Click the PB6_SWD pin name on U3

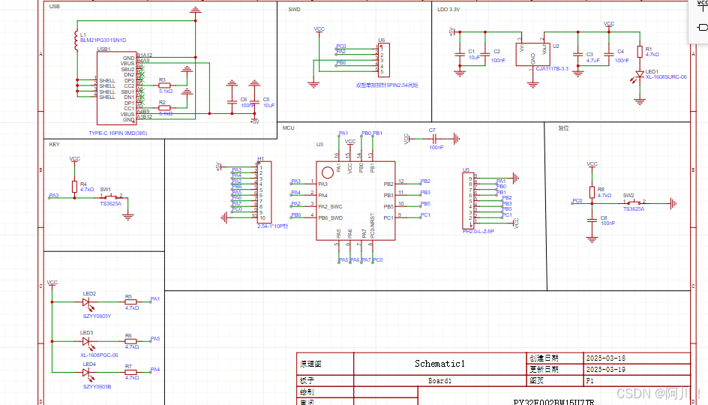point(330,217)
